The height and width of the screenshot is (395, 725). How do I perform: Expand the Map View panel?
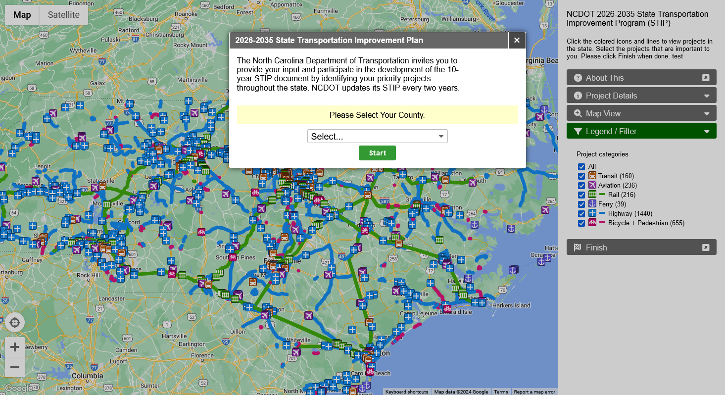[x=641, y=113]
